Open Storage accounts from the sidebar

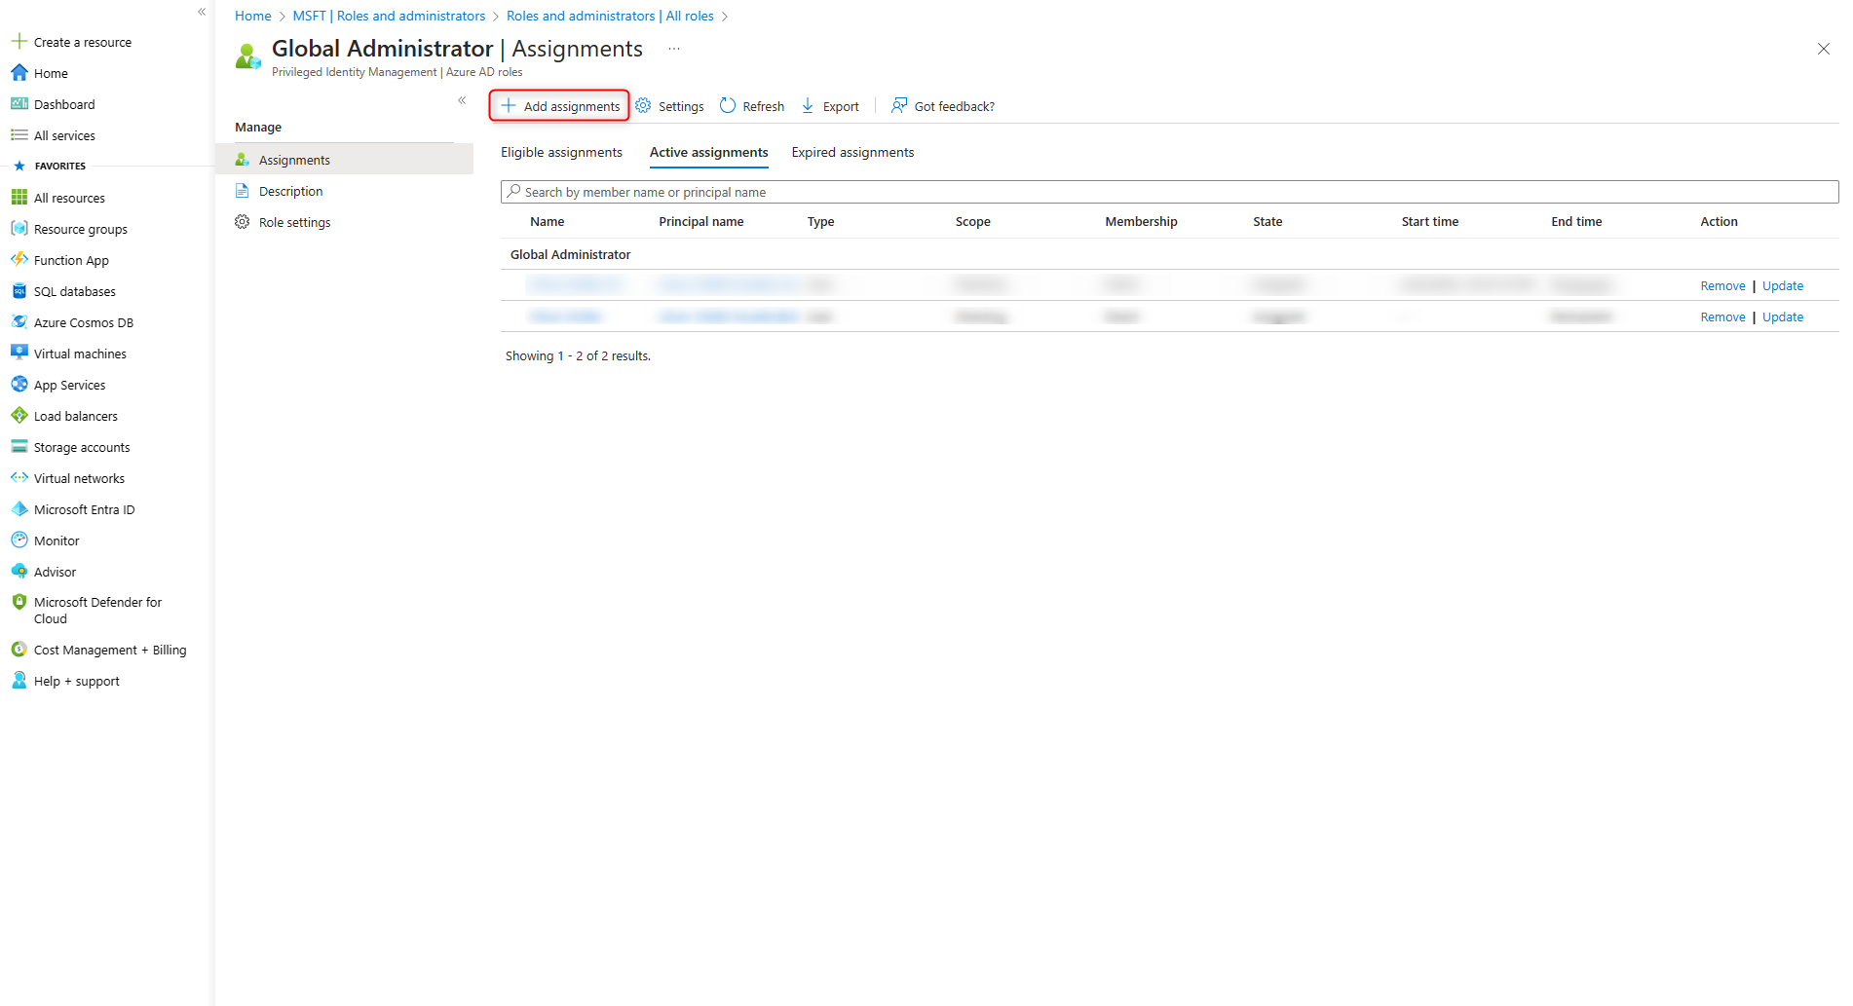pyautogui.click(x=82, y=446)
